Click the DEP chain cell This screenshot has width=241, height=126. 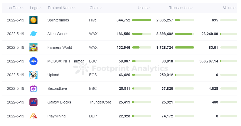[x=93, y=116]
